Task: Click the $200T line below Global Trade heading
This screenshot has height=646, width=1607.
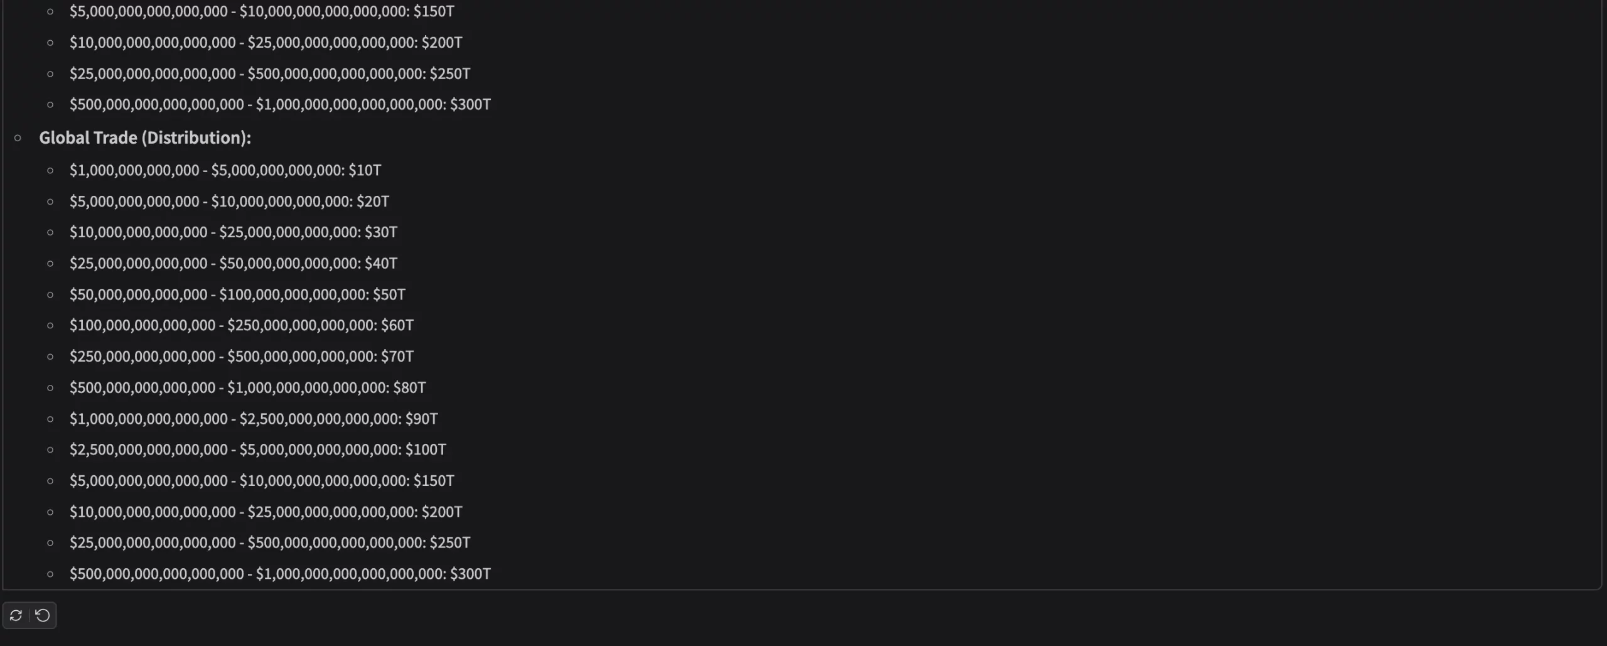Action: [x=266, y=512]
